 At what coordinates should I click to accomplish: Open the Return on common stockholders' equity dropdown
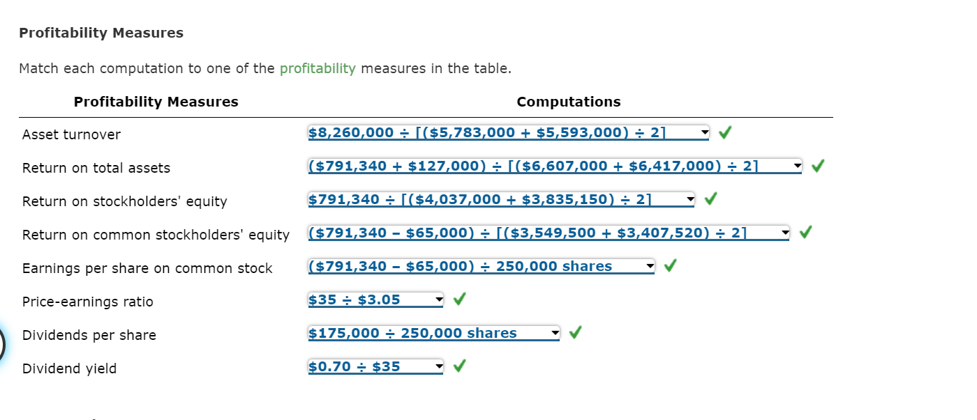pos(784,233)
